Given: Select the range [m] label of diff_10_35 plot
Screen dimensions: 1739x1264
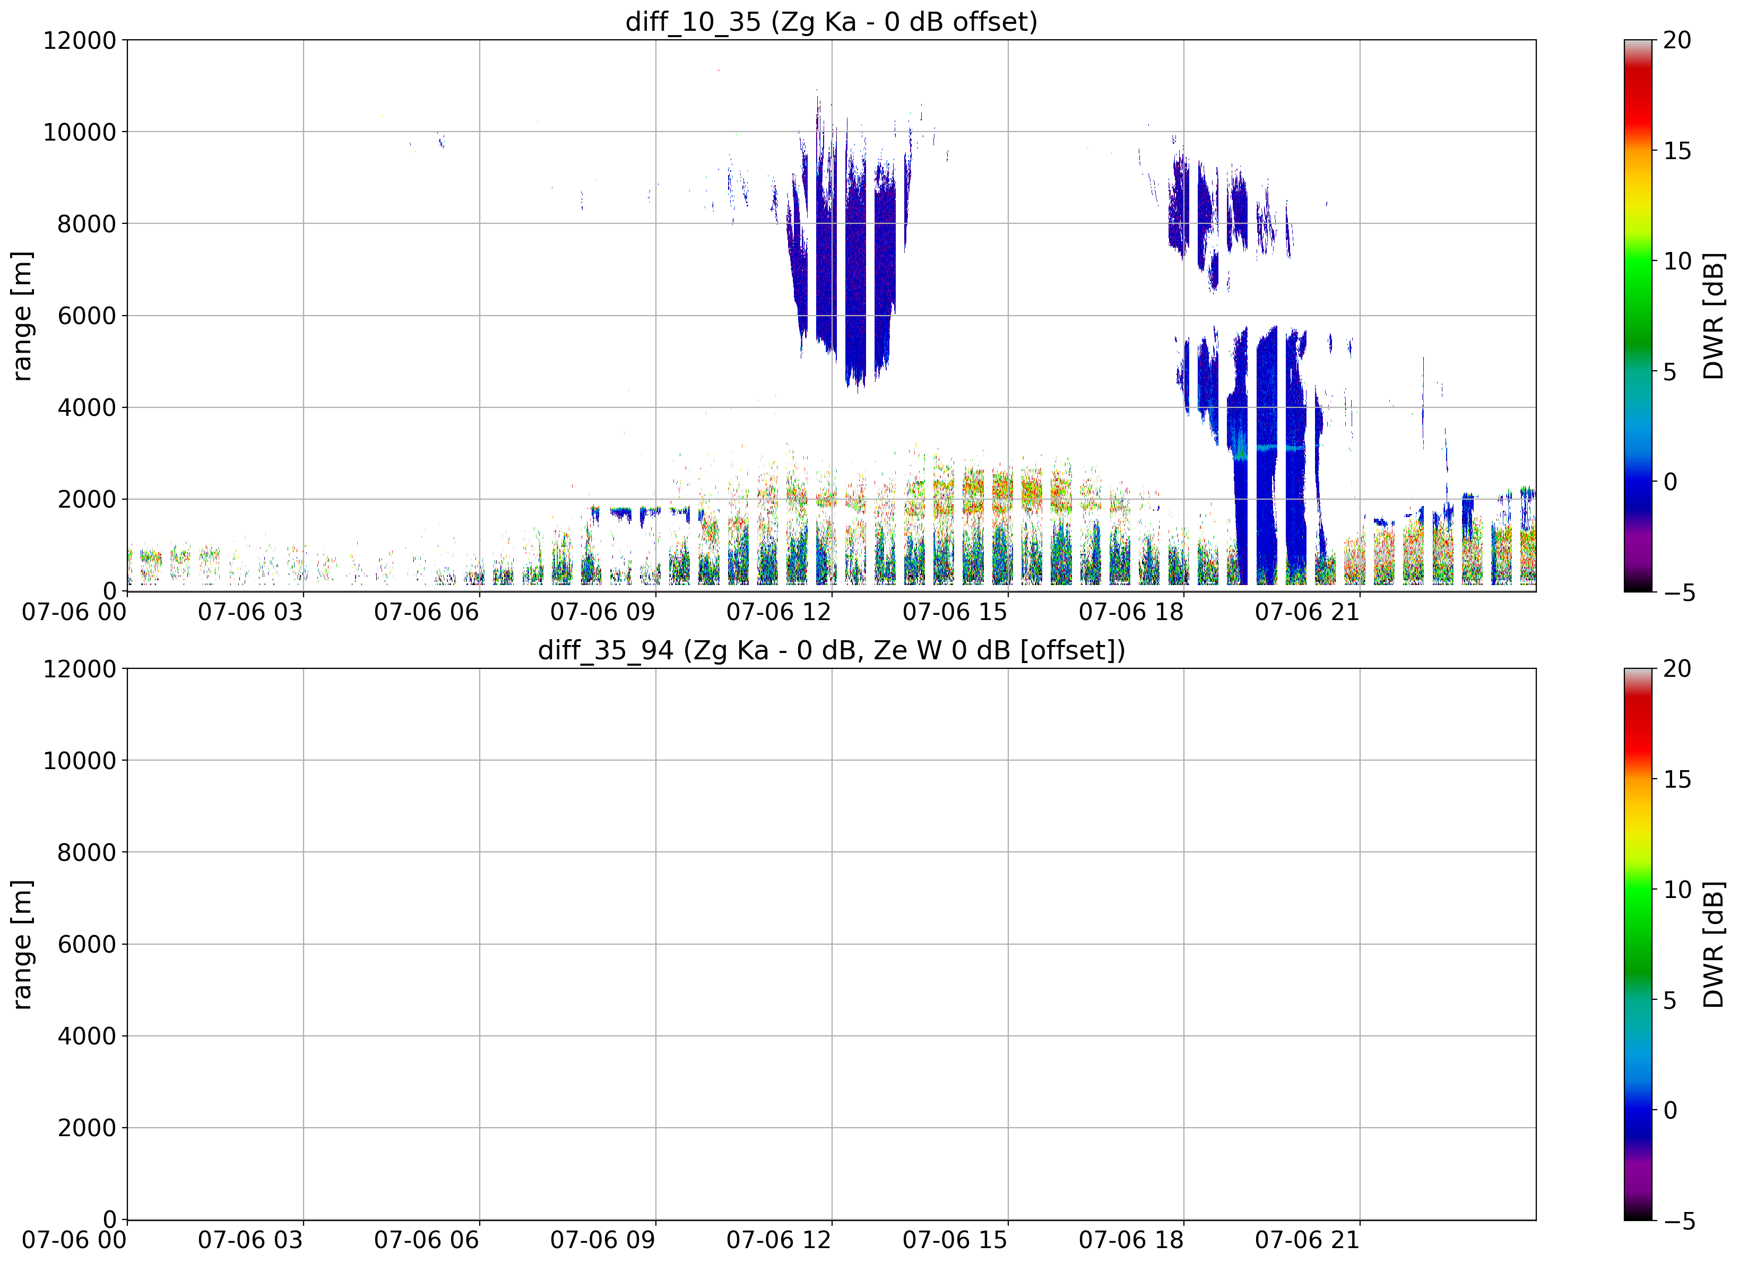Looking at the screenshot, I should (x=22, y=315).
